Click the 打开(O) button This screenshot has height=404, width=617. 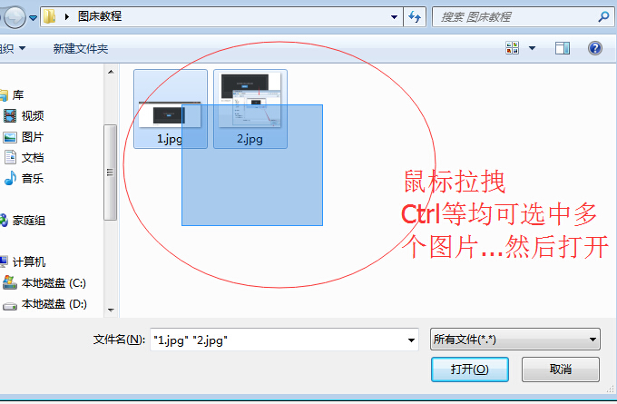pyautogui.click(x=470, y=370)
